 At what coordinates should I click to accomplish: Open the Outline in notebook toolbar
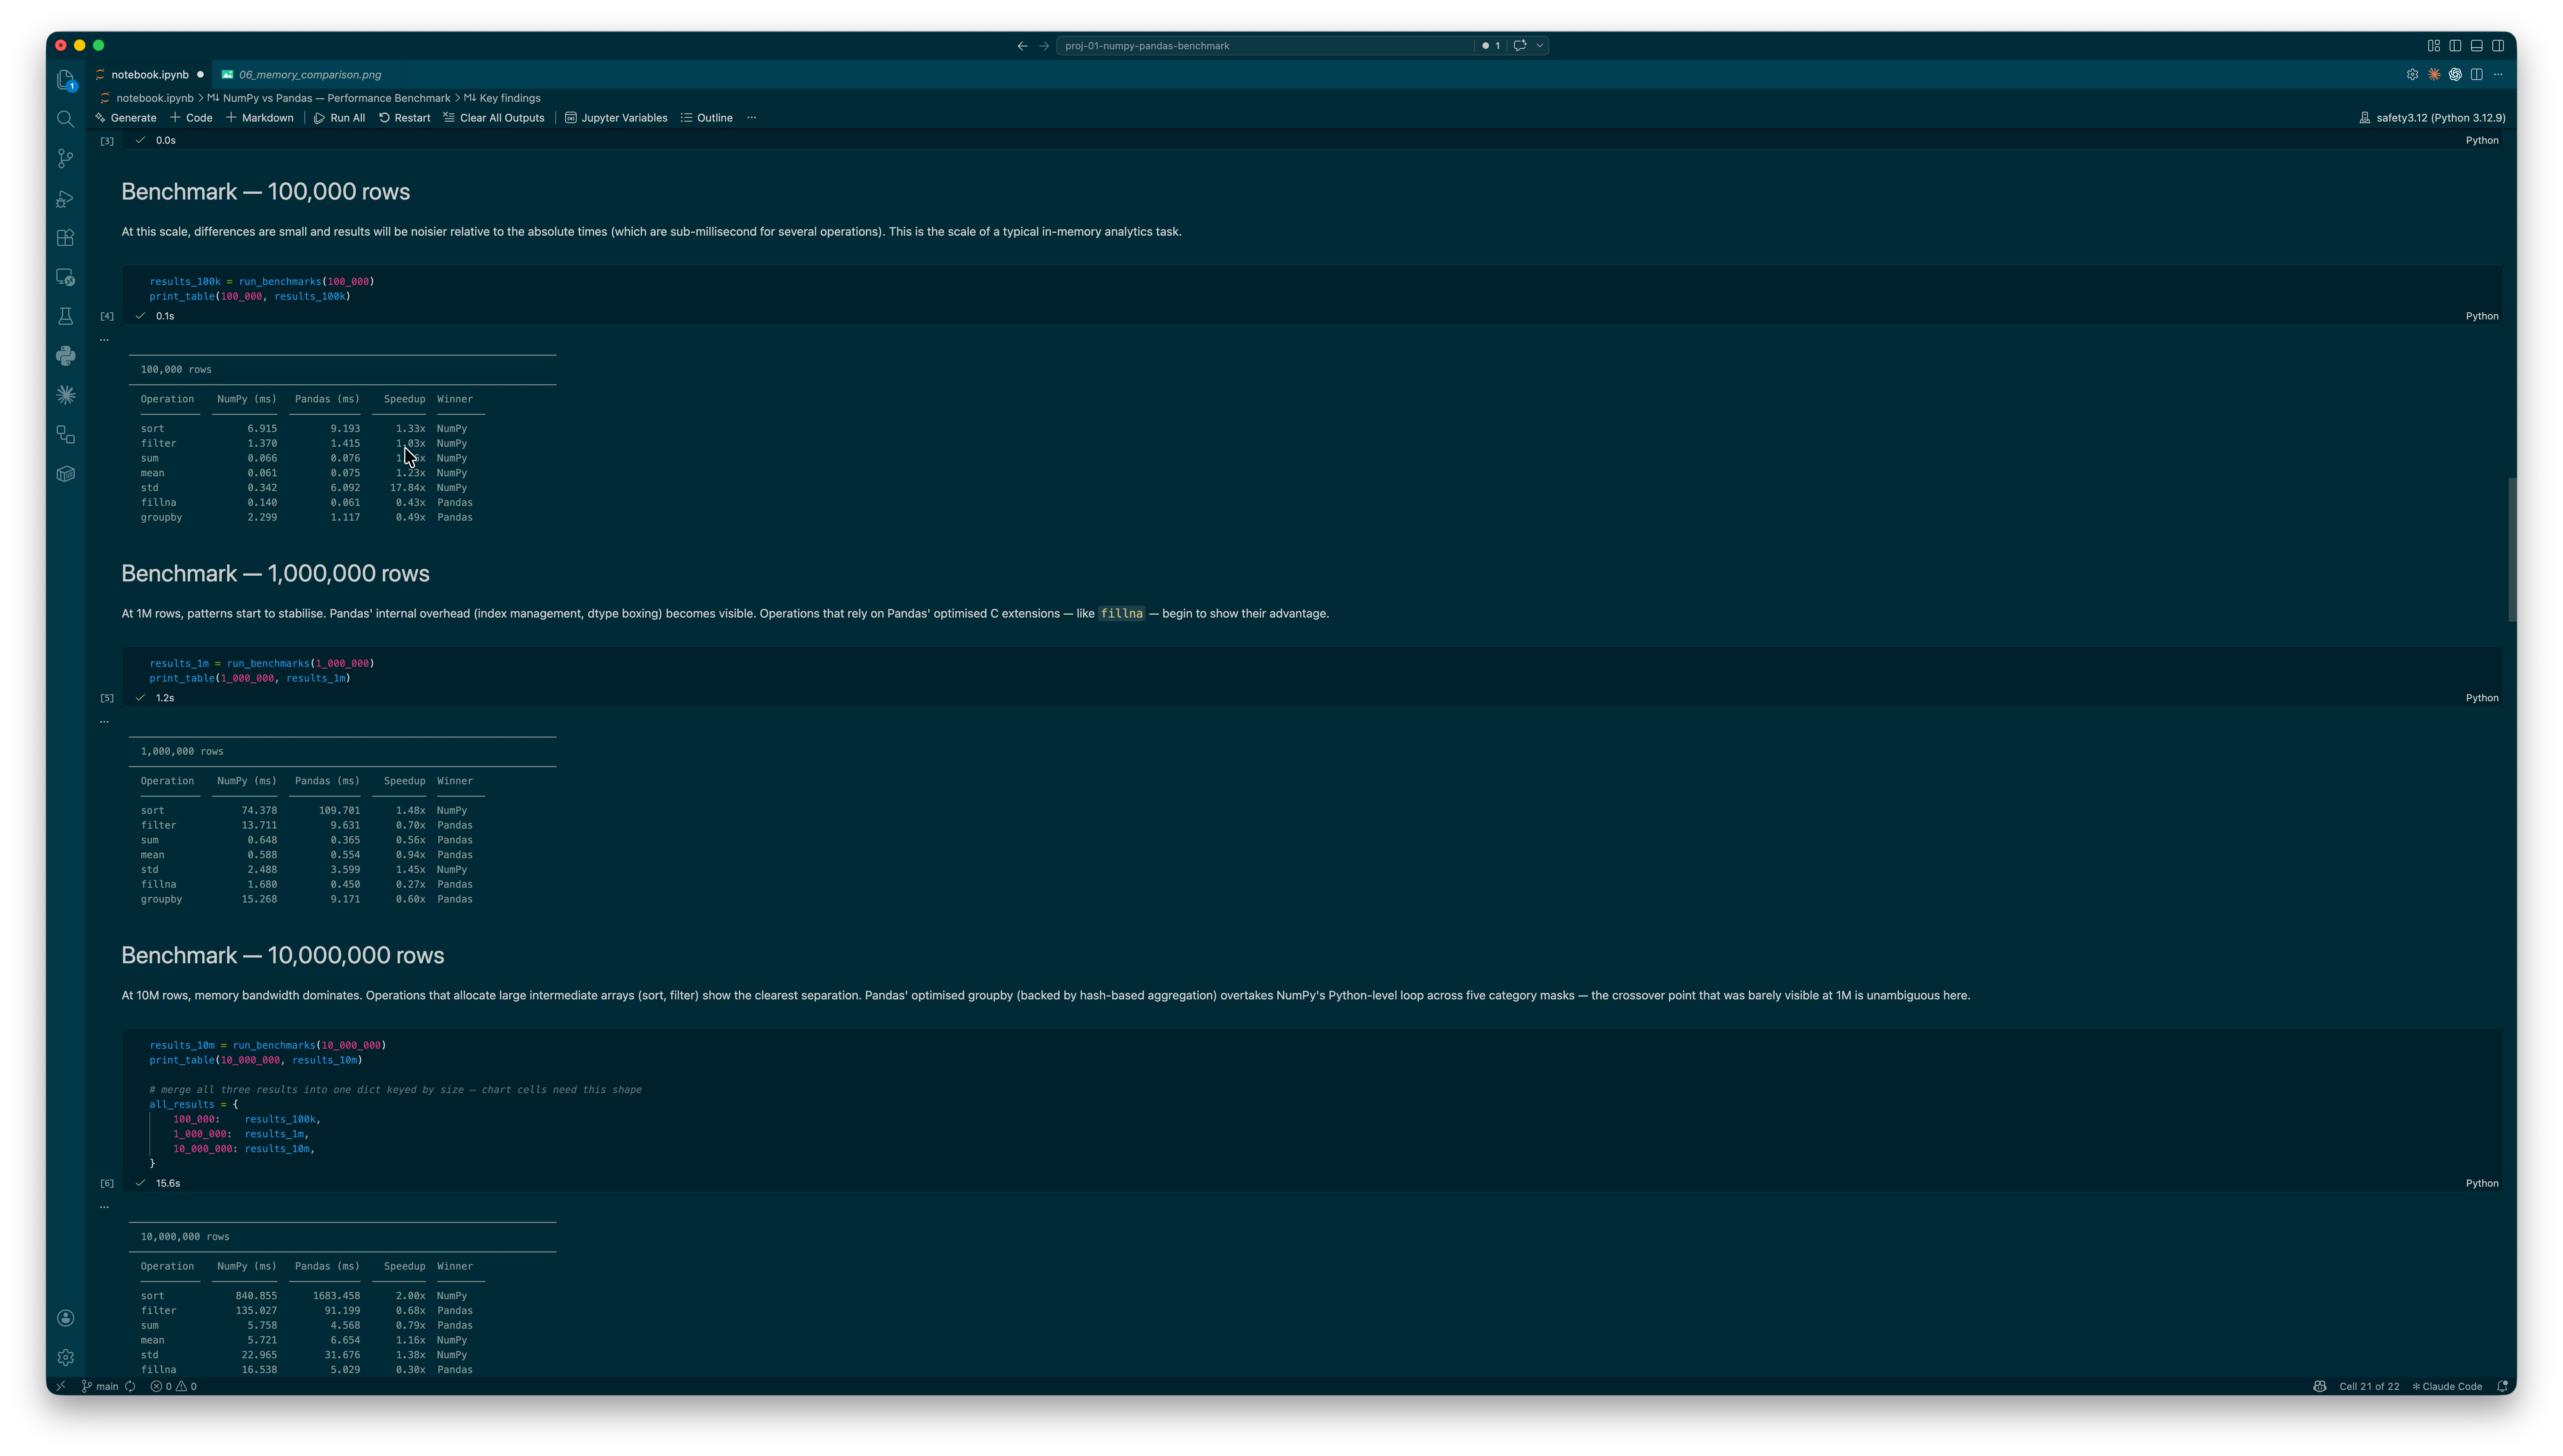point(706,118)
